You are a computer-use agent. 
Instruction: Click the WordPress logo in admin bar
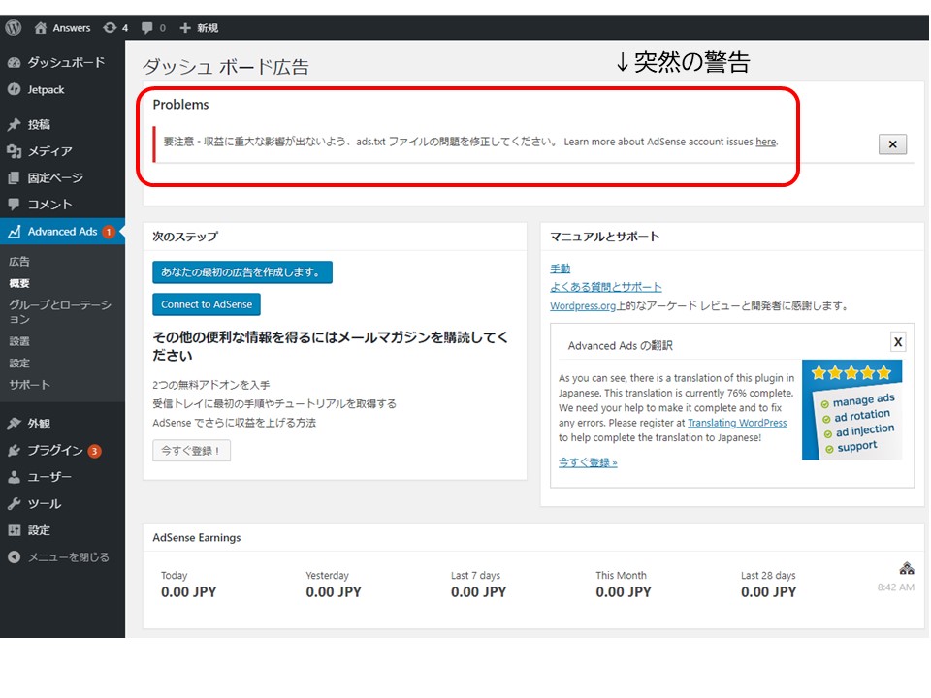point(13,27)
